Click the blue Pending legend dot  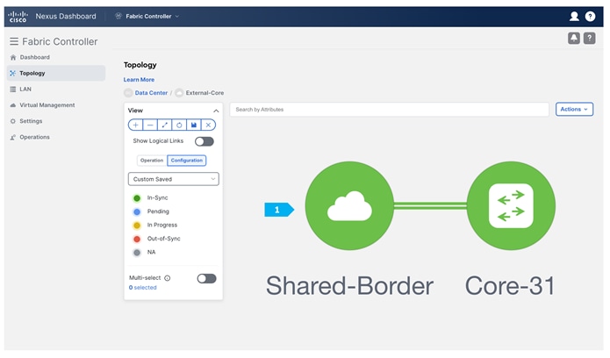click(x=137, y=212)
